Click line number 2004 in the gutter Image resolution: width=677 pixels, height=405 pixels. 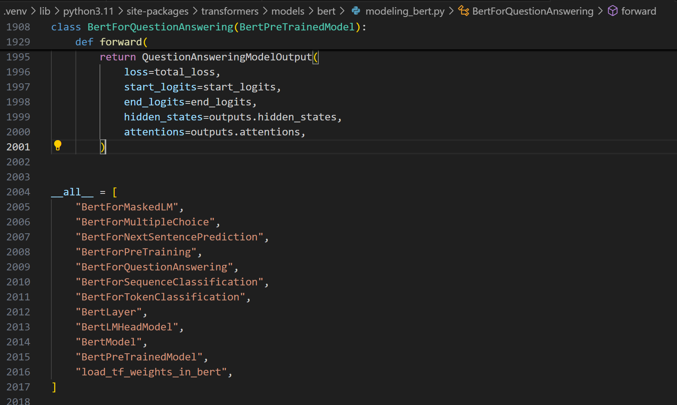point(18,192)
